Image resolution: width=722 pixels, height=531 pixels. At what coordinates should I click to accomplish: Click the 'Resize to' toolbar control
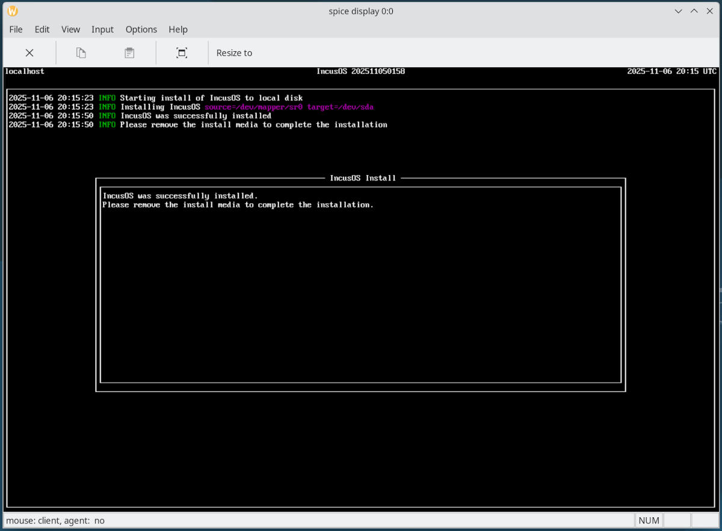point(234,52)
